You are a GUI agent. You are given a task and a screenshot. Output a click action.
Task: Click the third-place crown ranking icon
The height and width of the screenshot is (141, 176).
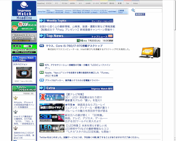point(16,129)
